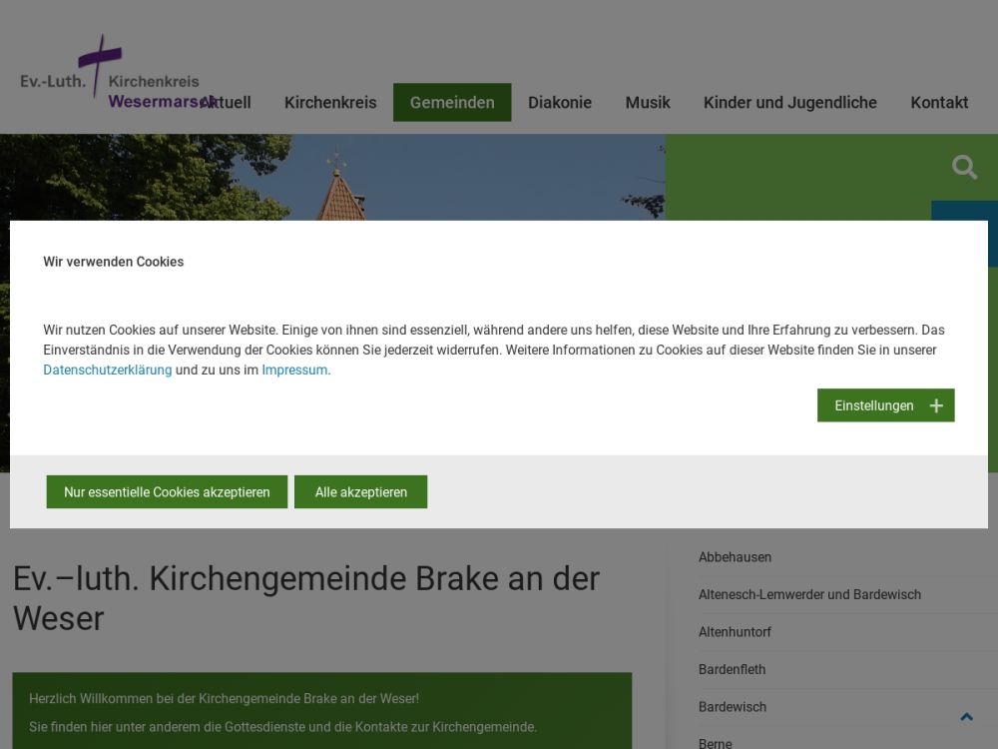The height and width of the screenshot is (749, 998).
Task: Open the Datenschutzerklärung link
Action: (107, 370)
